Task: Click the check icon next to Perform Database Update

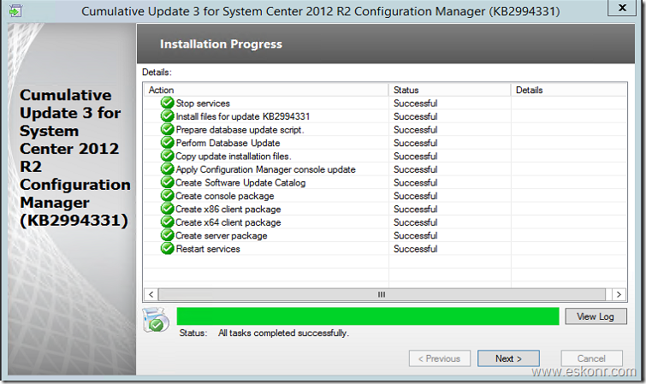Action: point(167,143)
